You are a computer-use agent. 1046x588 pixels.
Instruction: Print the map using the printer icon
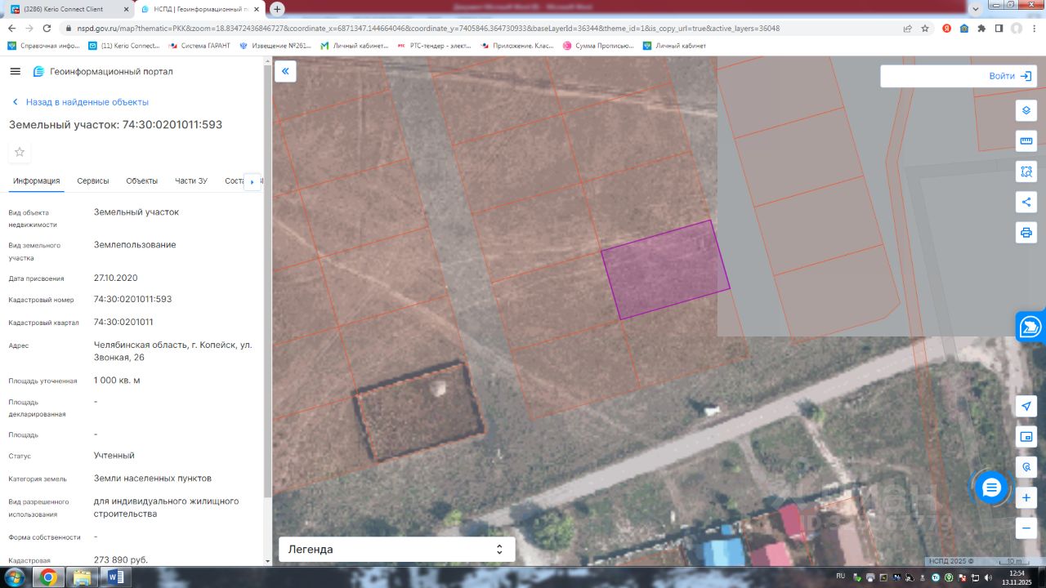[x=1026, y=233]
